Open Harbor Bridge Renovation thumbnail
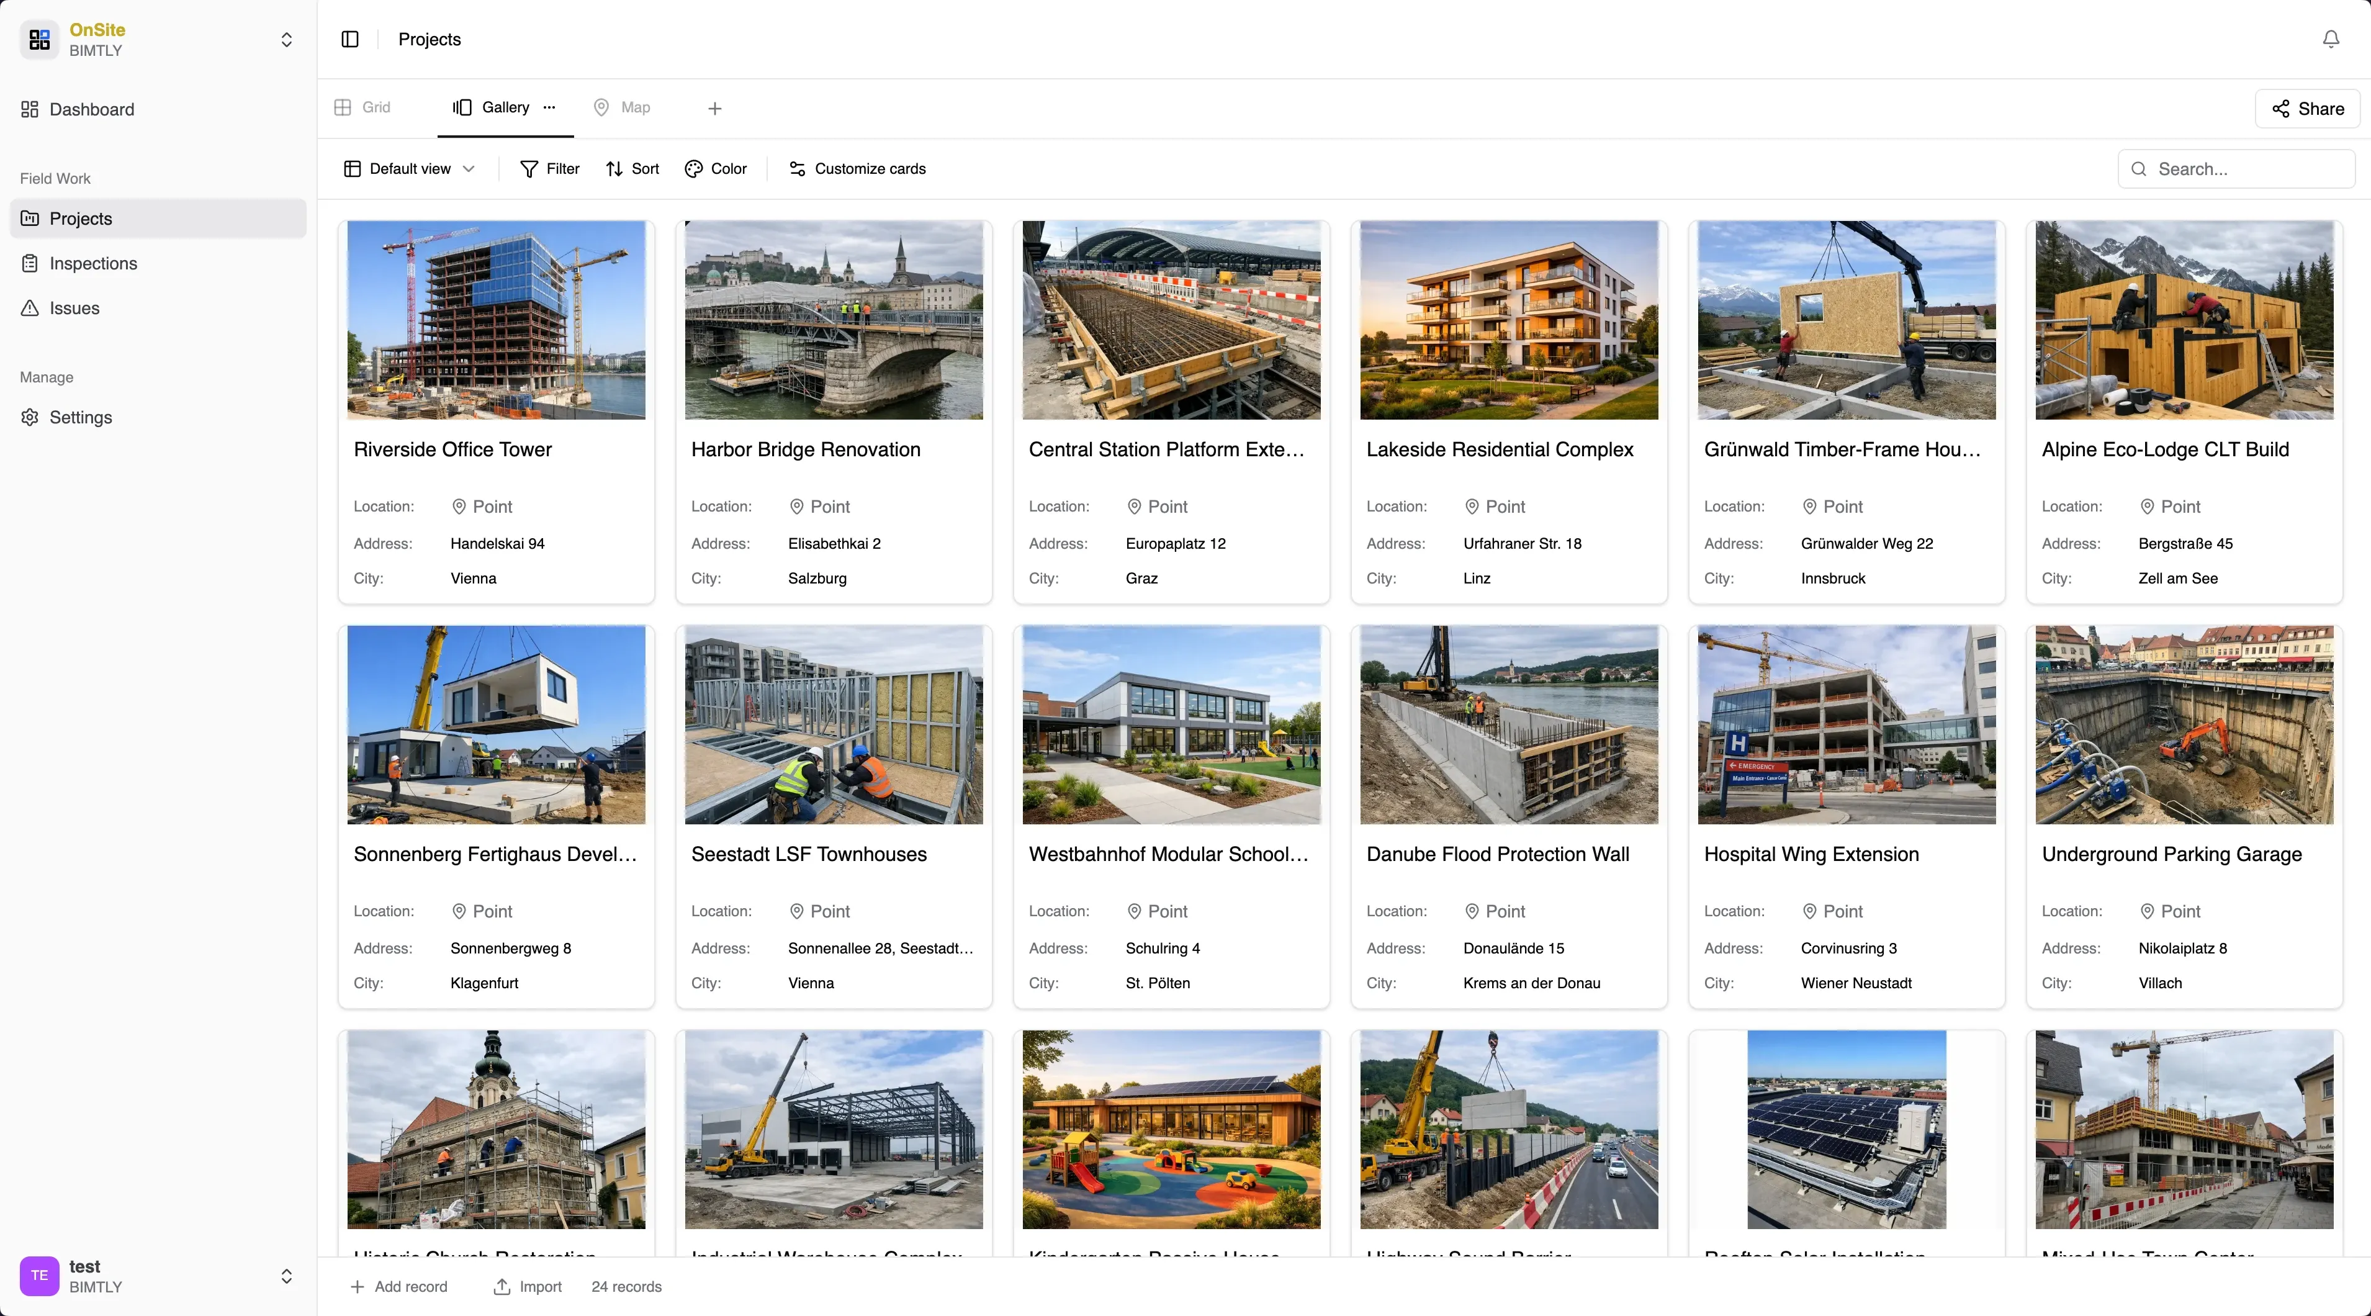The image size is (2371, 1316). (x=833, y=319)
